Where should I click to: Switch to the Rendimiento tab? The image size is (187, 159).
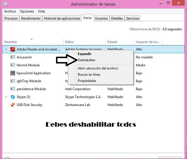pos(31,18)
